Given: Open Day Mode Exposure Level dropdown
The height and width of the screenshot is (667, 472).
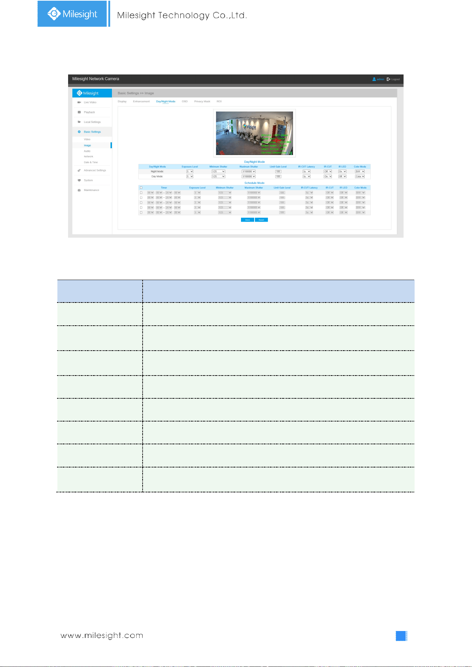Looking at the screenshot, I should 190,176.
